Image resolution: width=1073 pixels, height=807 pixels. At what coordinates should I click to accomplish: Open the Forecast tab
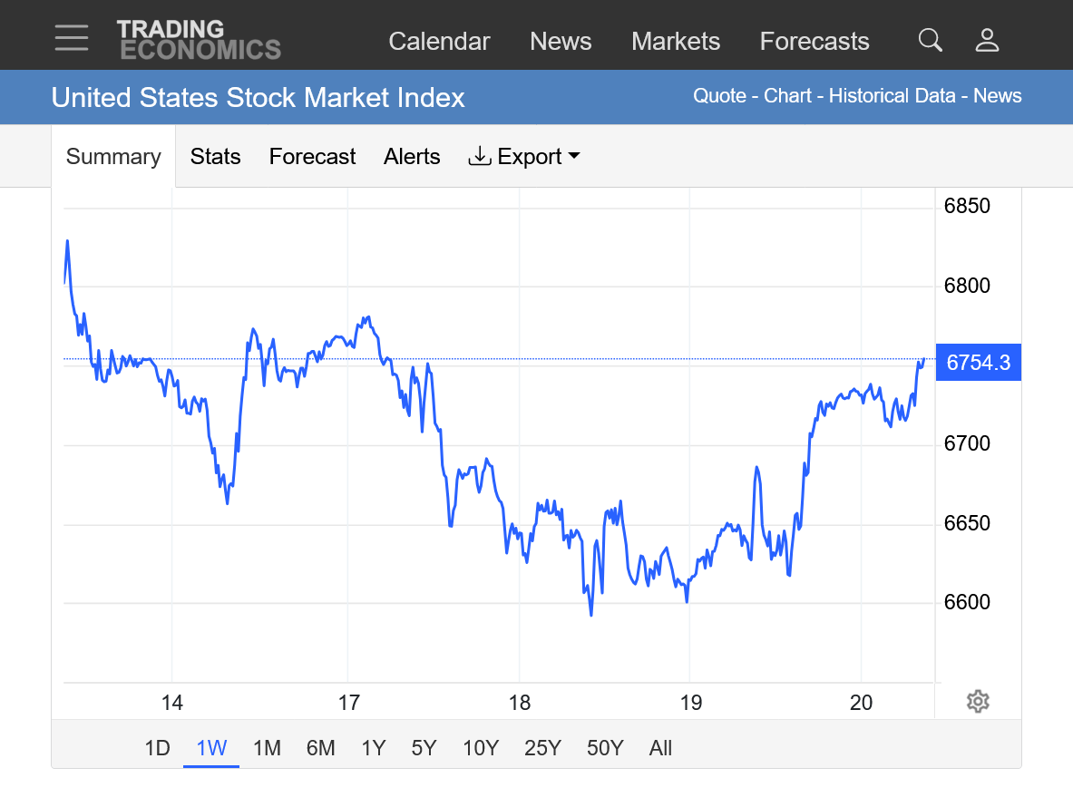312,157
